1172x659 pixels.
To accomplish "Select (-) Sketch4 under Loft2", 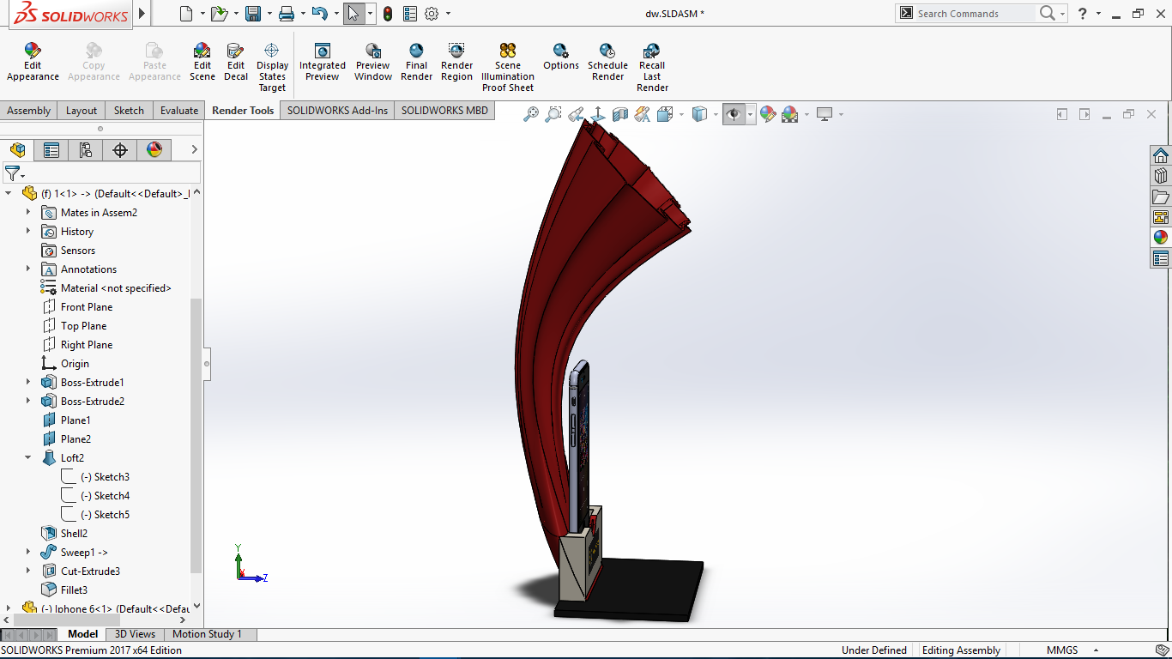I will pyautogui.click(x=95, y=495).
